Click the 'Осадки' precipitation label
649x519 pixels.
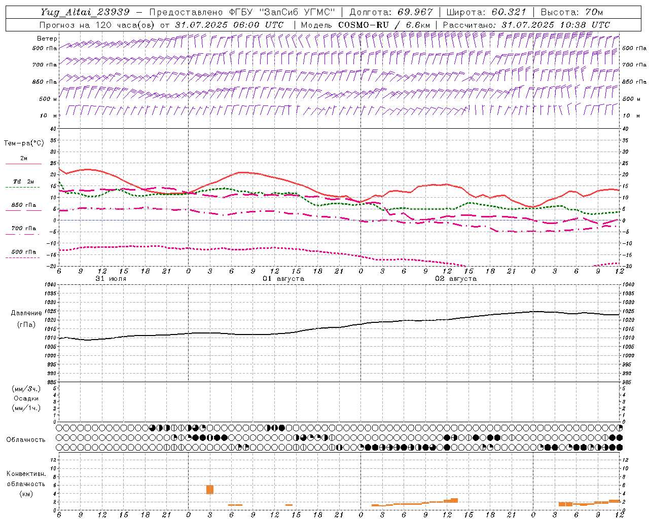point(27,398)
